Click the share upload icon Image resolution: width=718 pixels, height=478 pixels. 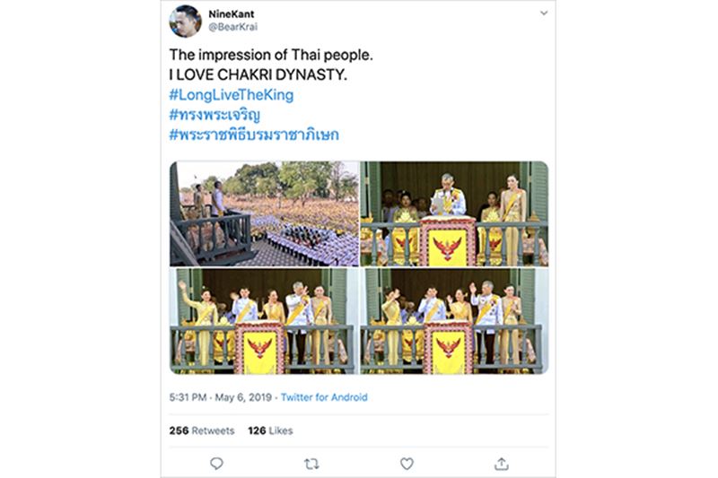(x=502, y=463)
